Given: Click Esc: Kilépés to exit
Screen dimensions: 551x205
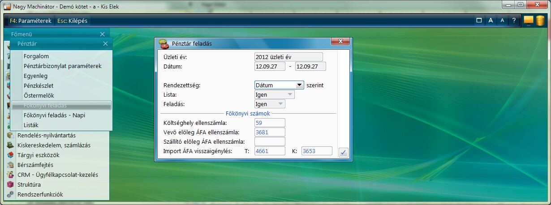Looking at the screenshot, I should tap(73, 21).
